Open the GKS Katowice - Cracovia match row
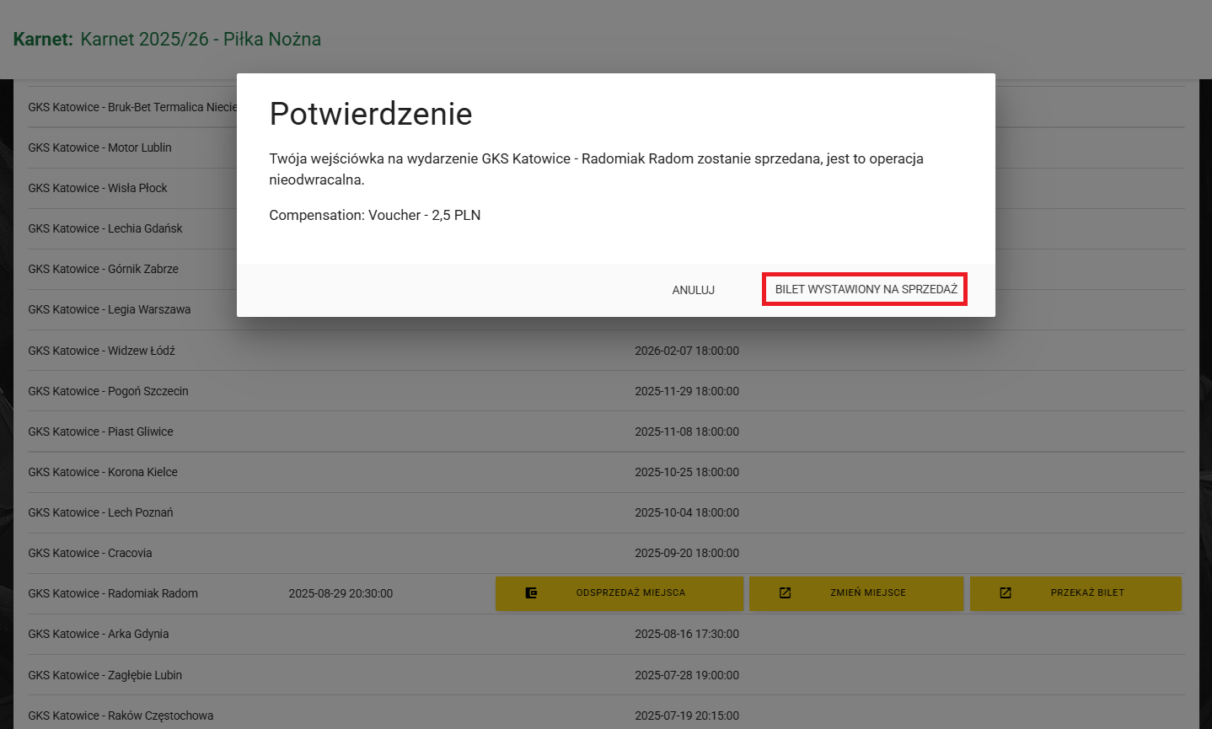Viewport: 1212px width, 729px height. tap(90, 553)
